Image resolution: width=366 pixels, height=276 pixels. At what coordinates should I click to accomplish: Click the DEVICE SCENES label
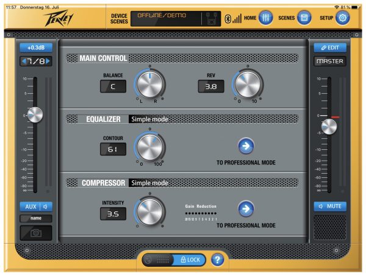point(119,19)
